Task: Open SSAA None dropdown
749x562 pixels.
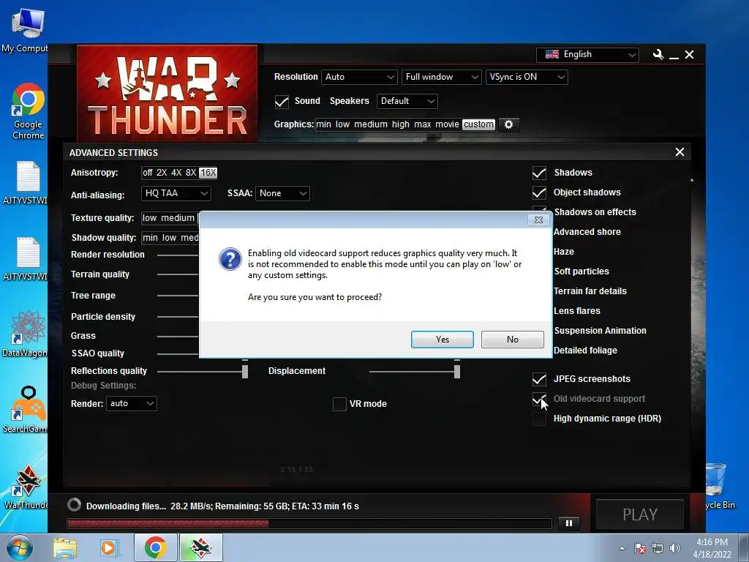Action: pyautogui.click(x=283, y=193)
